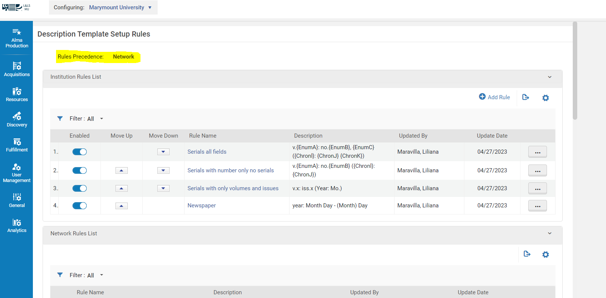The height and width of the screenshot is (298, 606).
Task: Click Updated By header in Network Rules list
Action: [364, 292]
